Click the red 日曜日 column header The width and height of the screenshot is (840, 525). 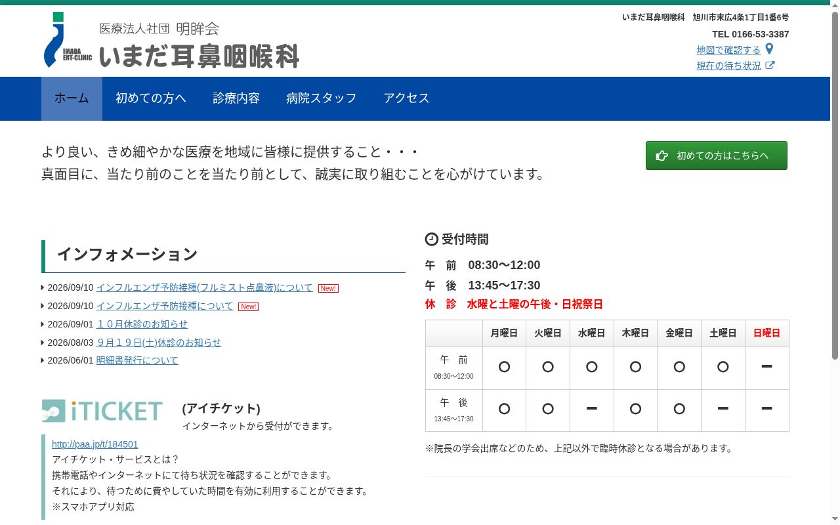[x=767, y=333]
